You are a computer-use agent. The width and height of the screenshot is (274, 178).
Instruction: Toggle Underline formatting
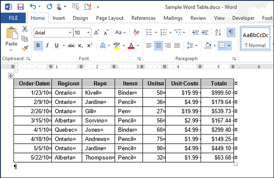[x=57, y=45]
